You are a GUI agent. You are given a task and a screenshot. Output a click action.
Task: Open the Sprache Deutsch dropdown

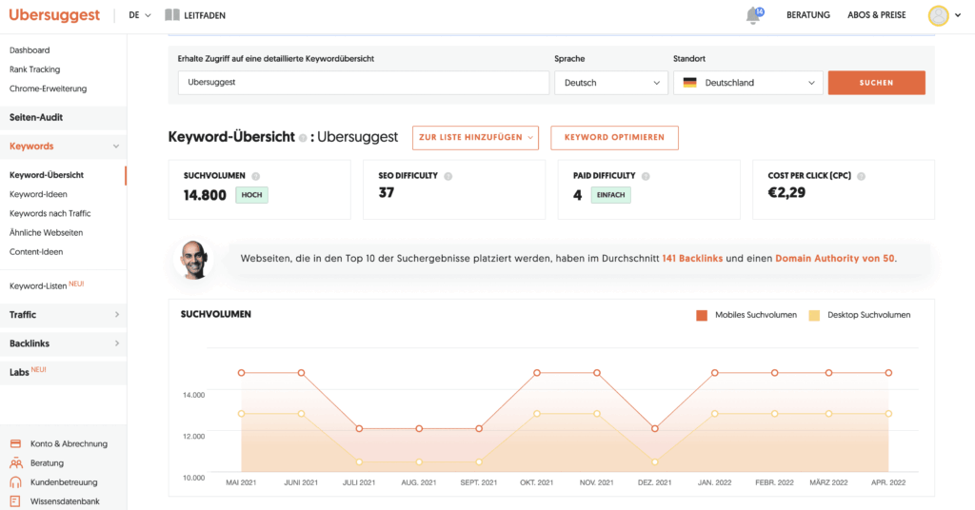tap(610, 83)
